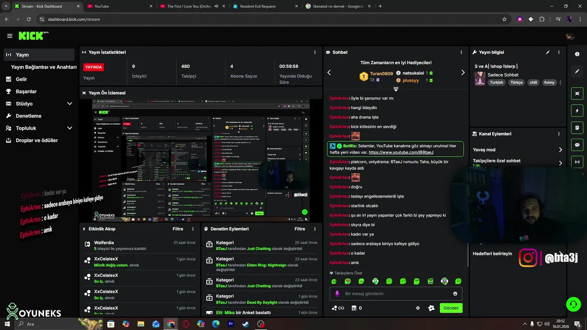Screen dimensions: 587x330
Task: Show next gifters with the right arrow
Action: pyautogui.click(x=463, y=72)
